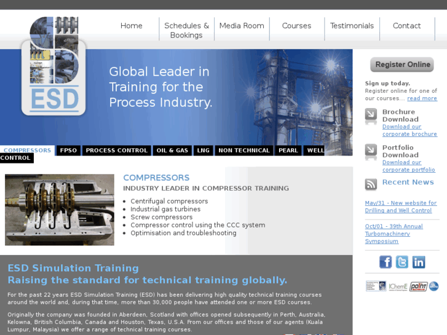This screenshot has height=335, width=447.
Task: Click the Recent News heading
Action: (408, 182)
